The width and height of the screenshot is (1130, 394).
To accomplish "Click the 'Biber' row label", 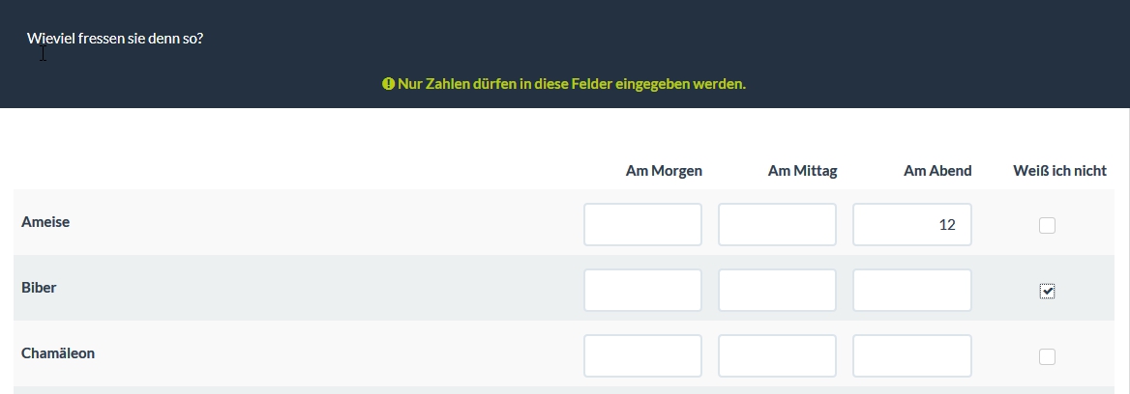I will 39,288.
